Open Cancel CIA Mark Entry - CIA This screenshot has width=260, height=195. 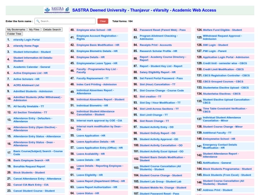click(31, 185)
